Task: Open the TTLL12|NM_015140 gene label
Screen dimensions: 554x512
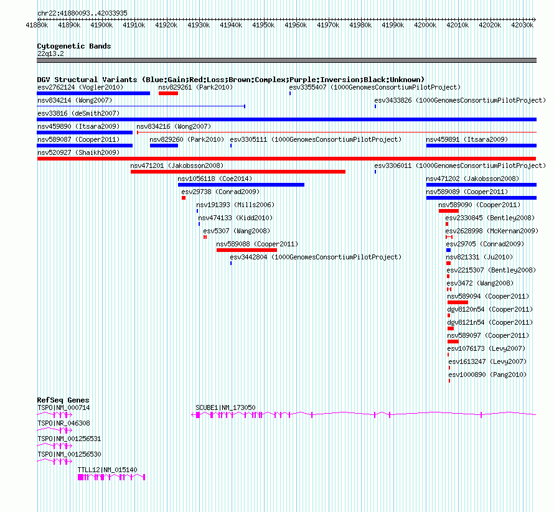Action: pyautogui.click(x=108, y=470)
